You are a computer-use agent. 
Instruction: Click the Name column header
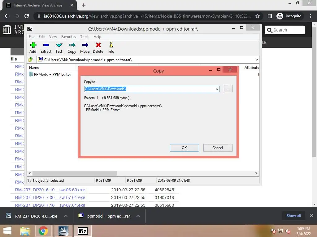click(34, 68)
